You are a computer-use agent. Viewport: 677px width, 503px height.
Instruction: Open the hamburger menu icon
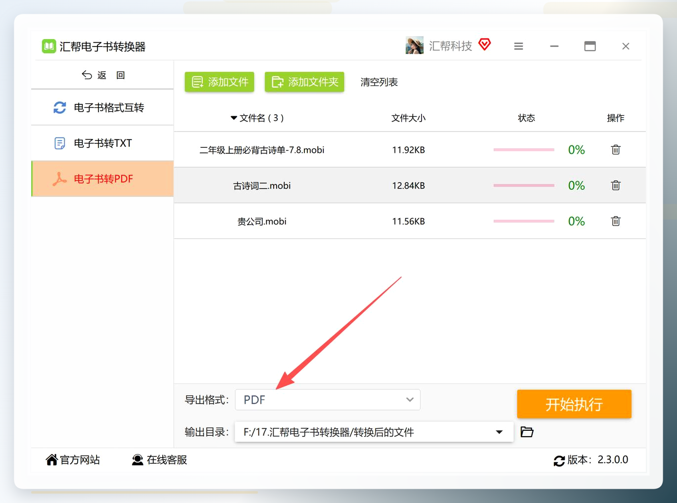click(x=519, y=46)
